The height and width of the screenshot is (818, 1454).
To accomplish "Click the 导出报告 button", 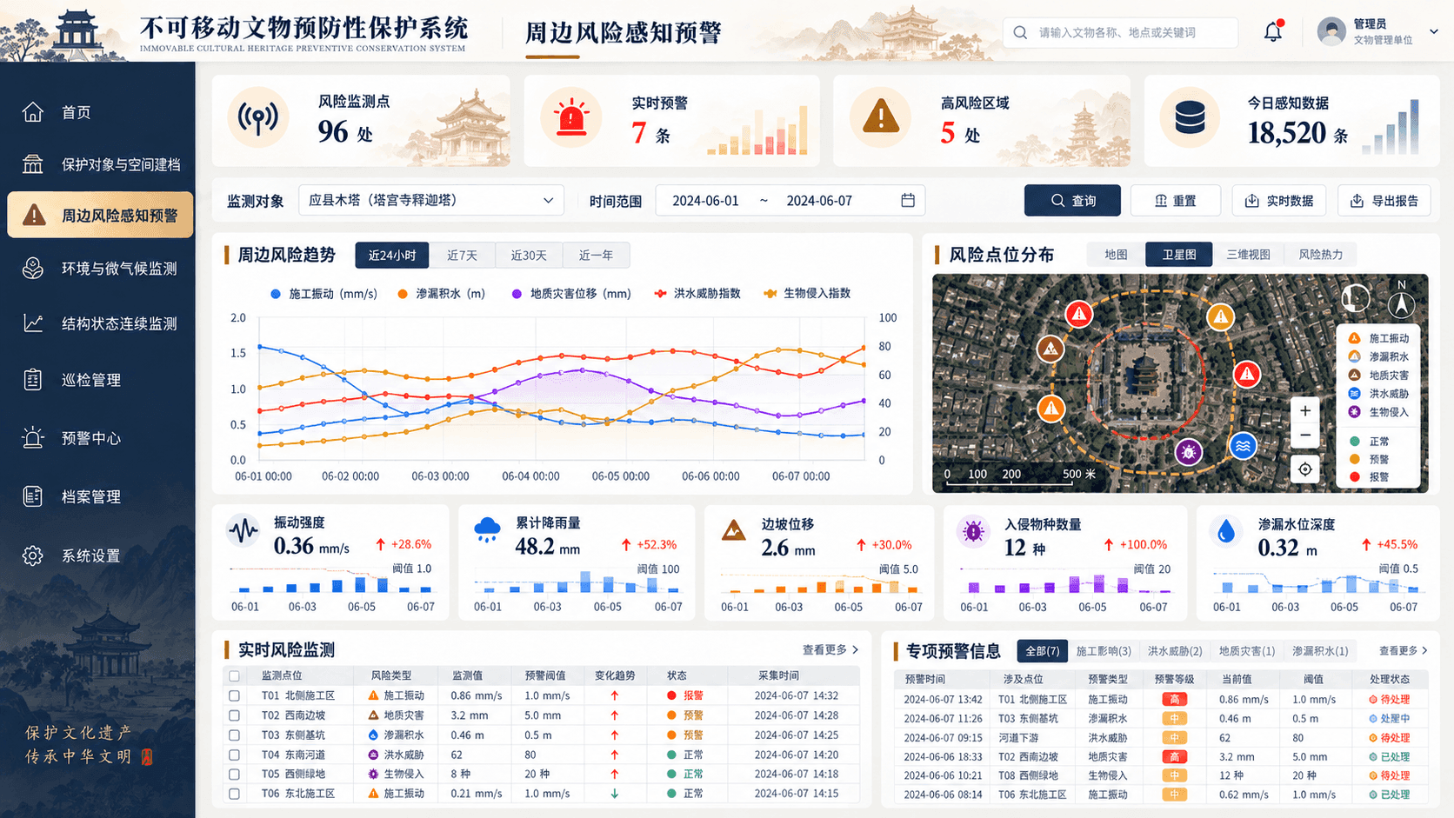I will click(x=1384, y=201).
